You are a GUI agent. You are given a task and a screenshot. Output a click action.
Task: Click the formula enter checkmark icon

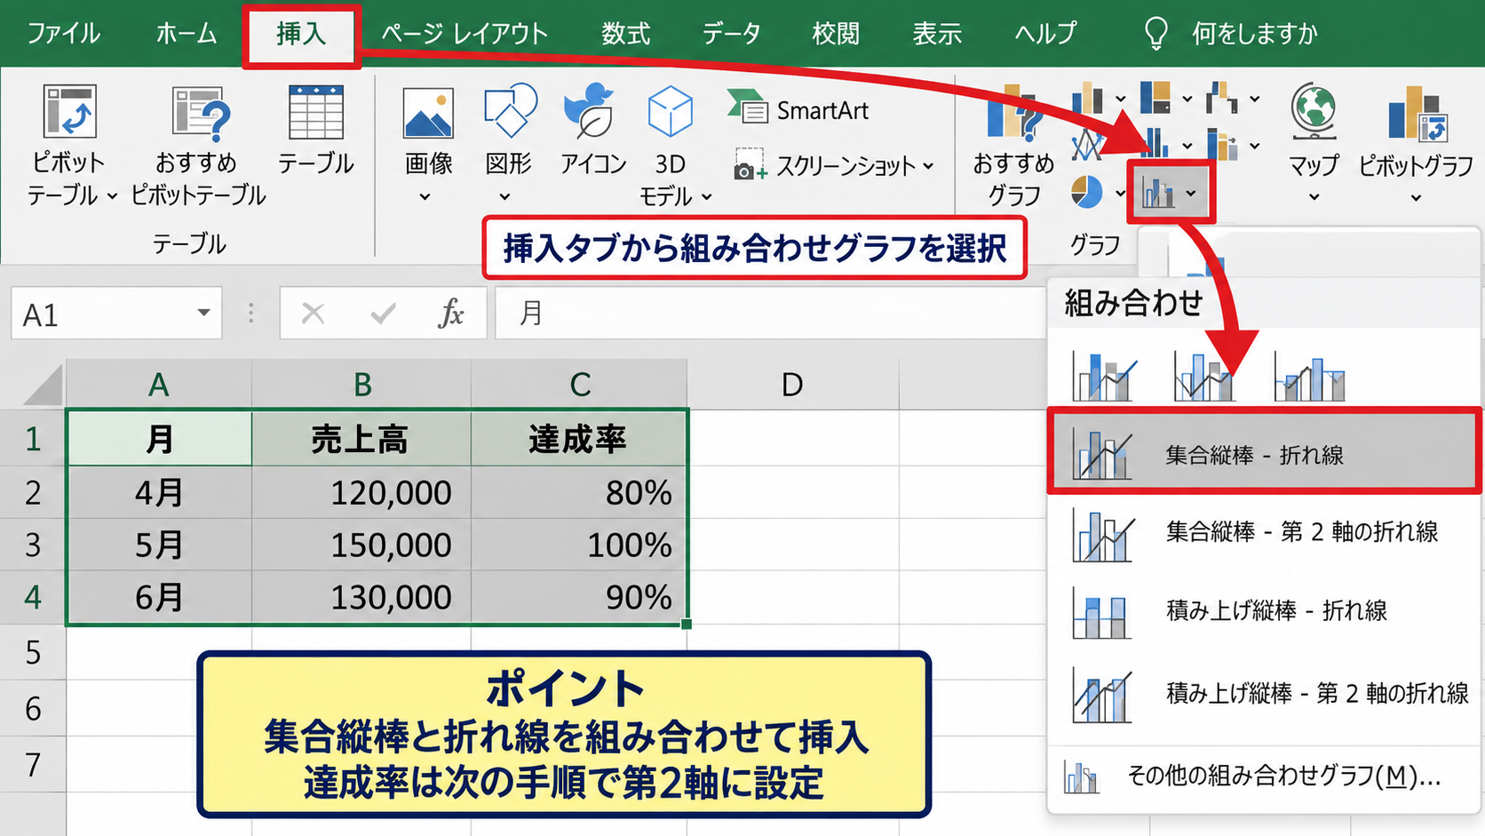(x=383, y=313)
